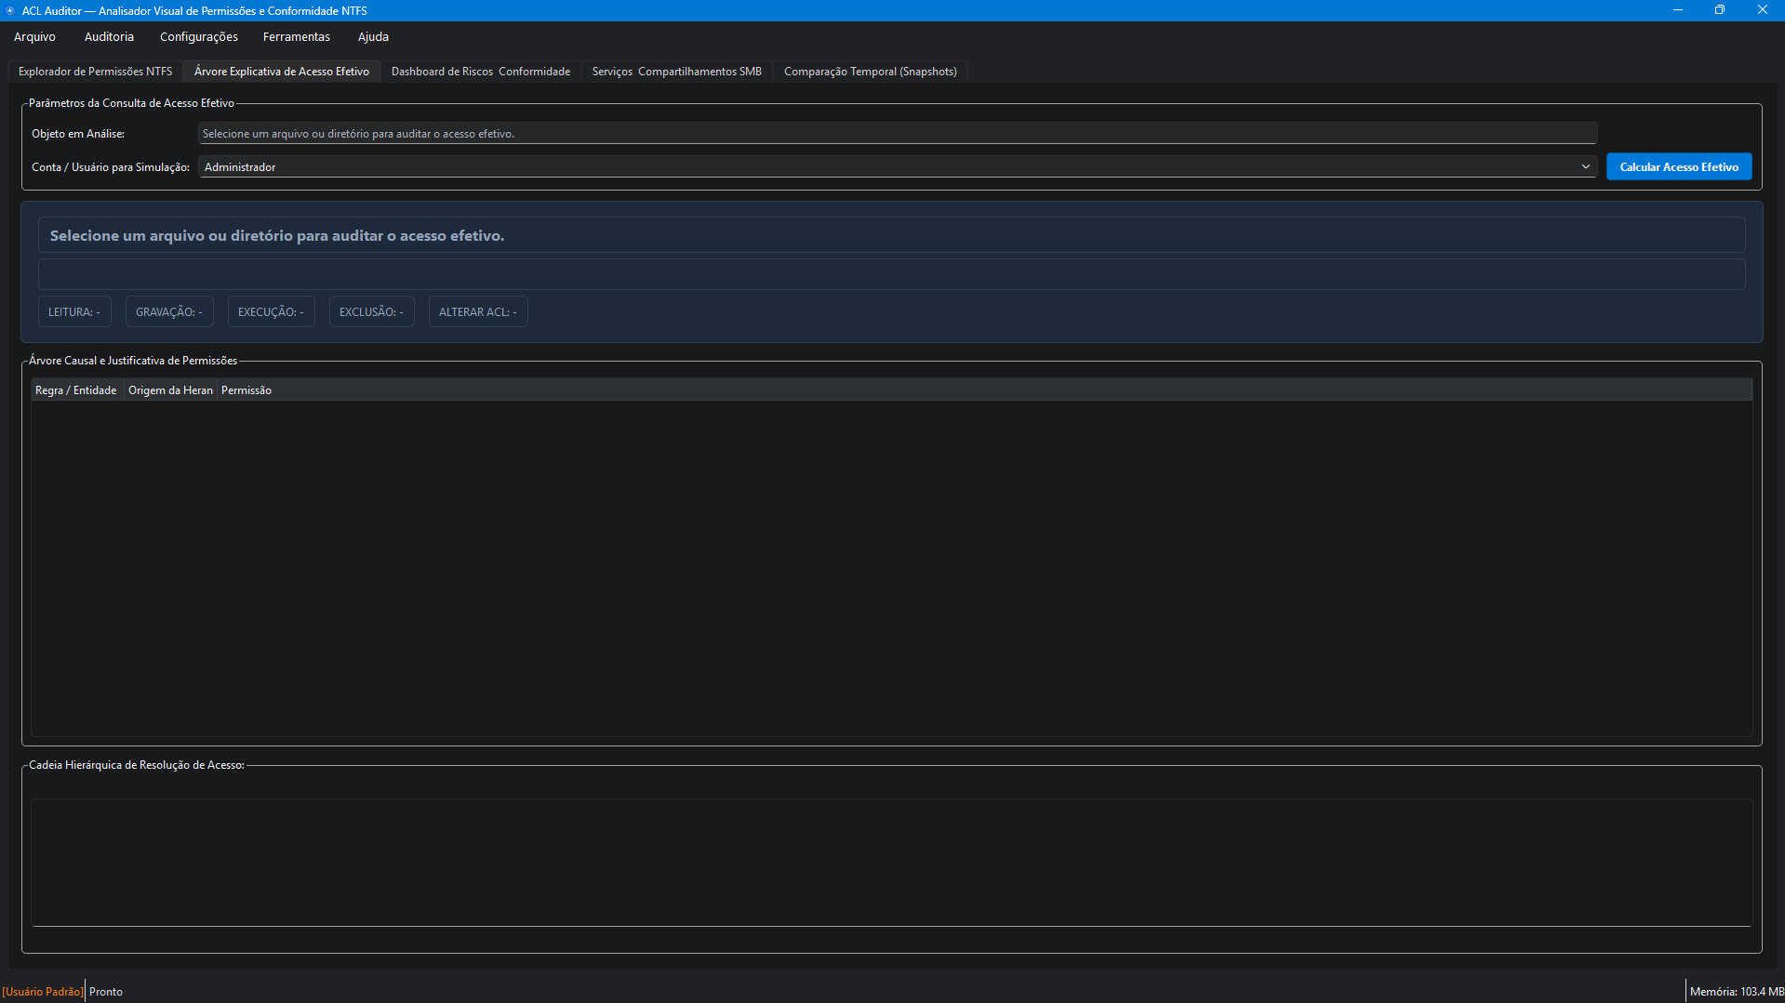
Task: Switch to Explorador de Permissões NTFS tab
Action: tap(95, 72)
